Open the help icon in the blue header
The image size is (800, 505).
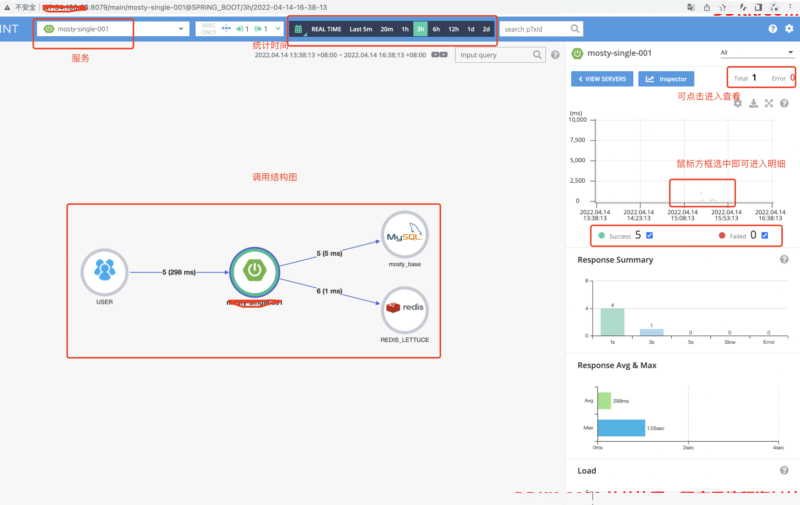(x=772, y=29)
